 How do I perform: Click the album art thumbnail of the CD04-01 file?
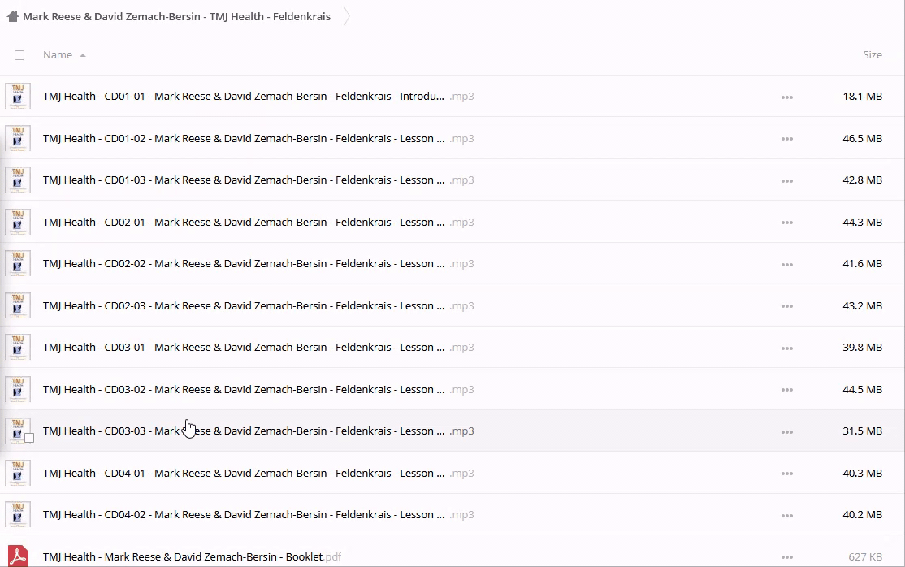coord(18,473)
